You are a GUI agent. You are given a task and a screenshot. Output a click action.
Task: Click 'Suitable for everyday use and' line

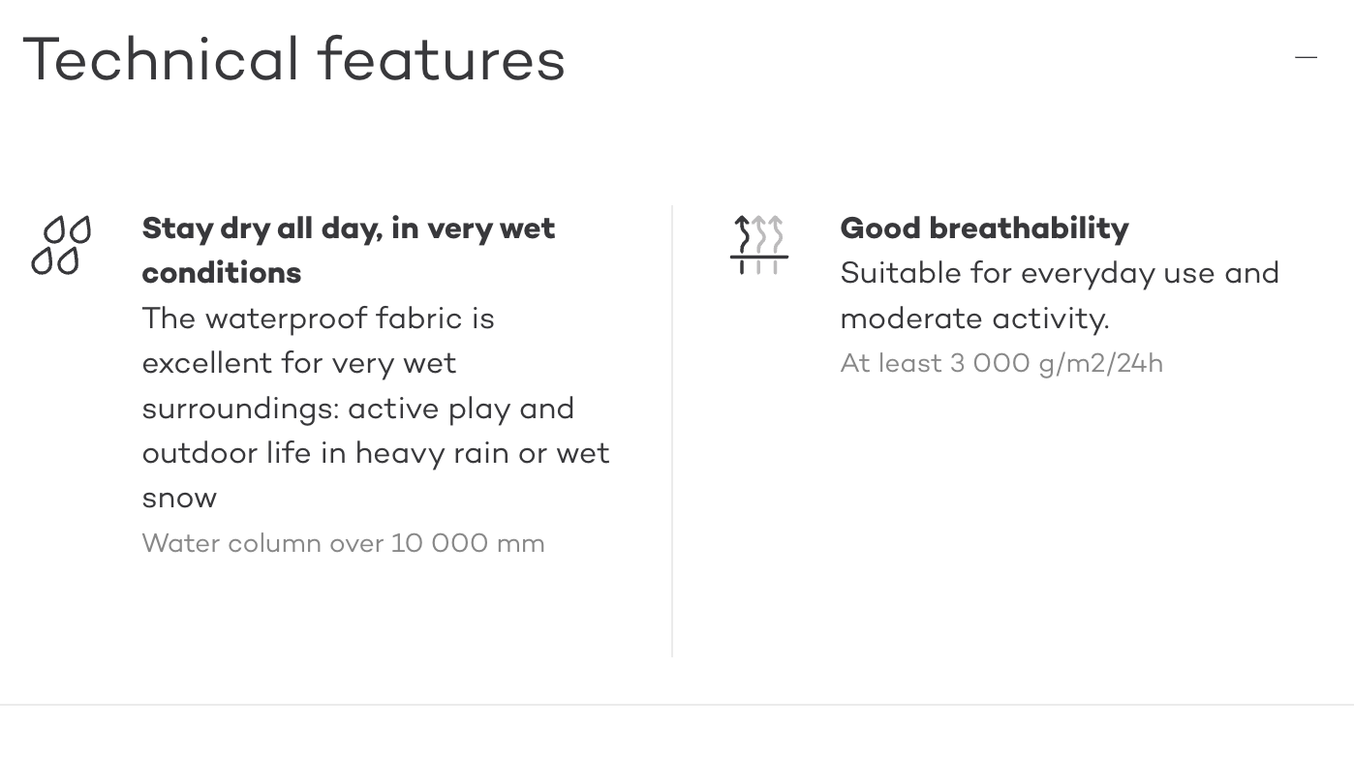[1060, 273]
